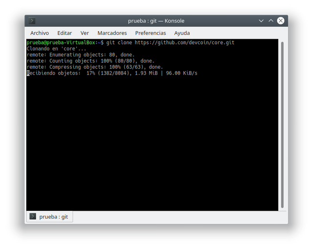Click the '96.00 KiB/s' transfer speed text

point(181,73)
